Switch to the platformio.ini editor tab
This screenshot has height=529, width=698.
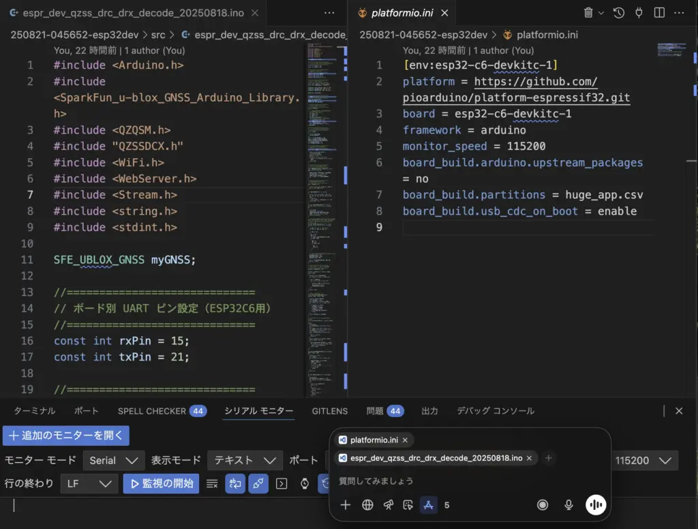tap(402, 13)
